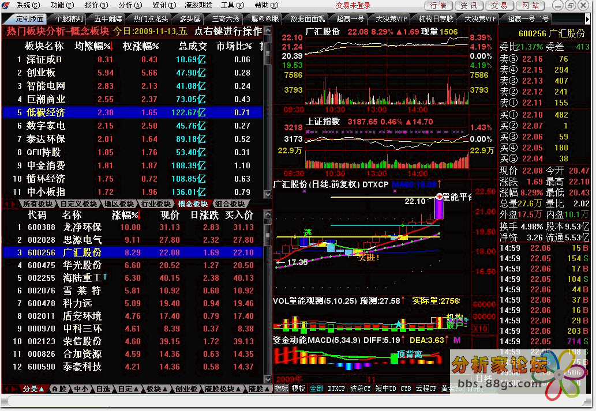
Task: Open the 帮助(H) menu
Action: tap(266, 5)
